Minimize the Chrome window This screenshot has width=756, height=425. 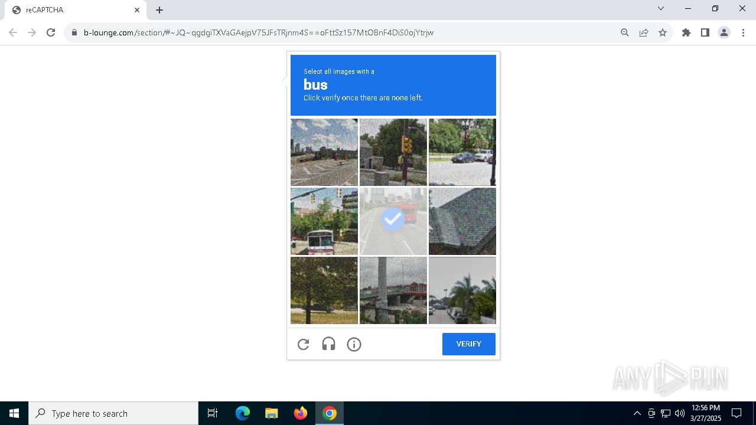pyautogui.click(x=688, y=8)
